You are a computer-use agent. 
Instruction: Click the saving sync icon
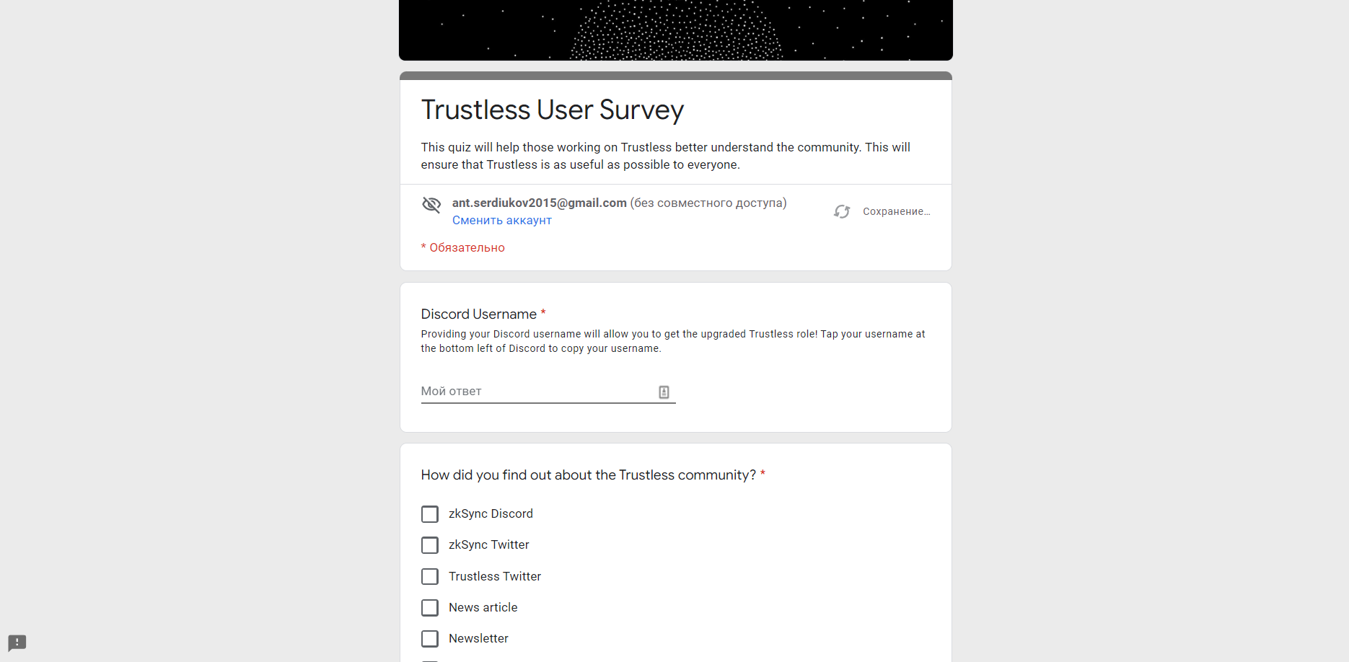tap(842, 211)
